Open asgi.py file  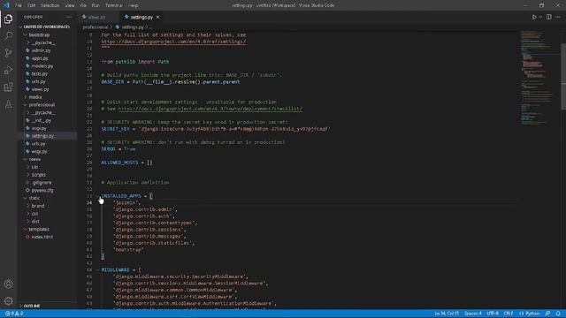[39, 128]
